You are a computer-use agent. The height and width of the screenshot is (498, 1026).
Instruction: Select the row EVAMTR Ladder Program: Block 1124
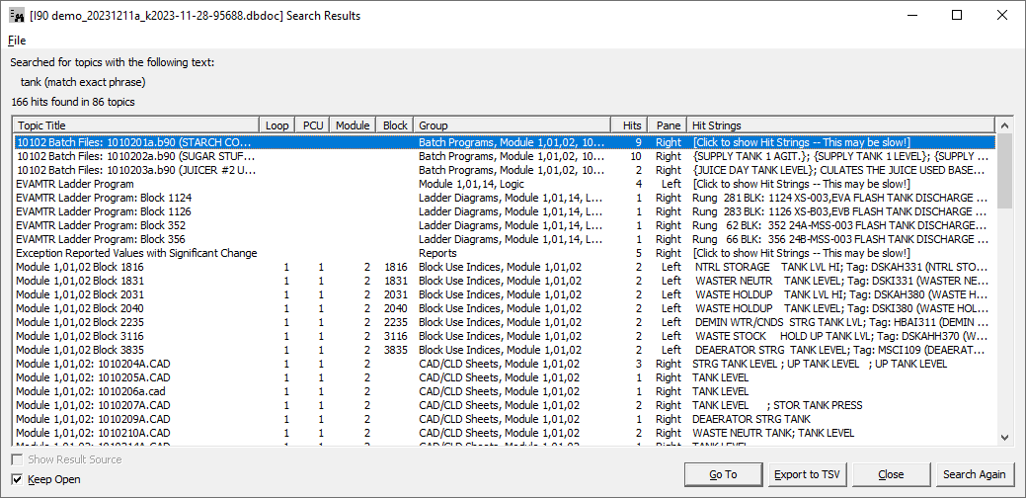point(505,198)
